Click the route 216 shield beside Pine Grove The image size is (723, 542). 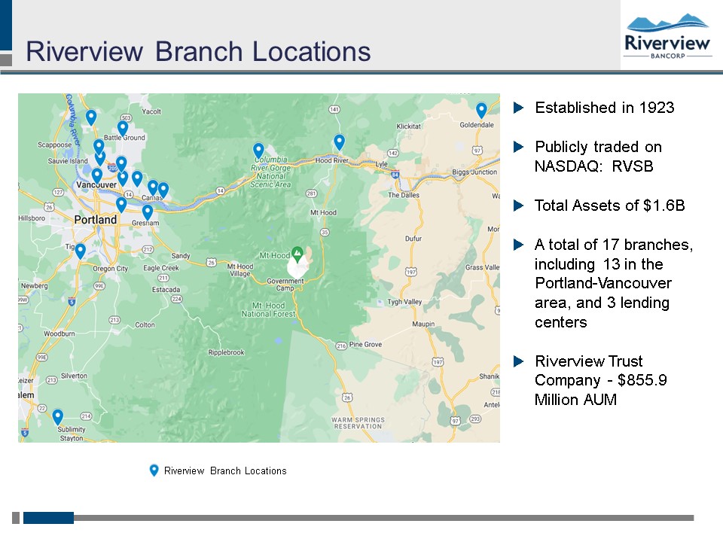[340, 346]
